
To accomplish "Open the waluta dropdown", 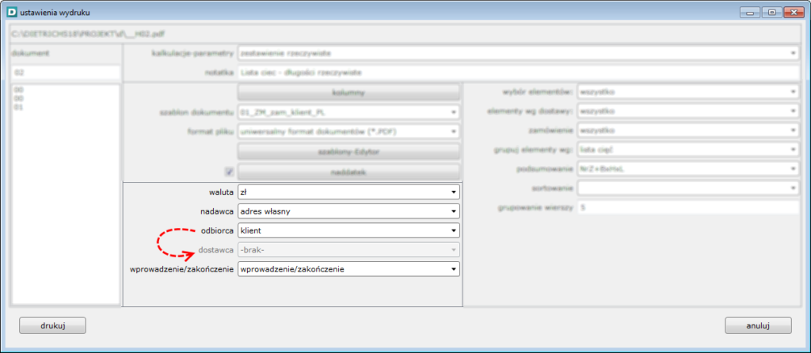I will tap(348, 192).
